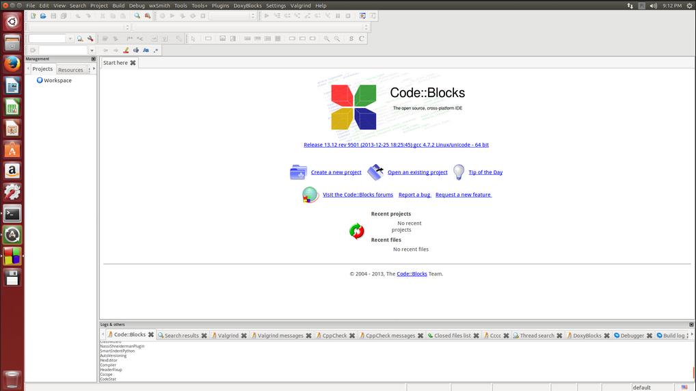This screenshot has width=696, height=391.
Task: Click the Open file toolbar icon
Action: coord(43,16)
